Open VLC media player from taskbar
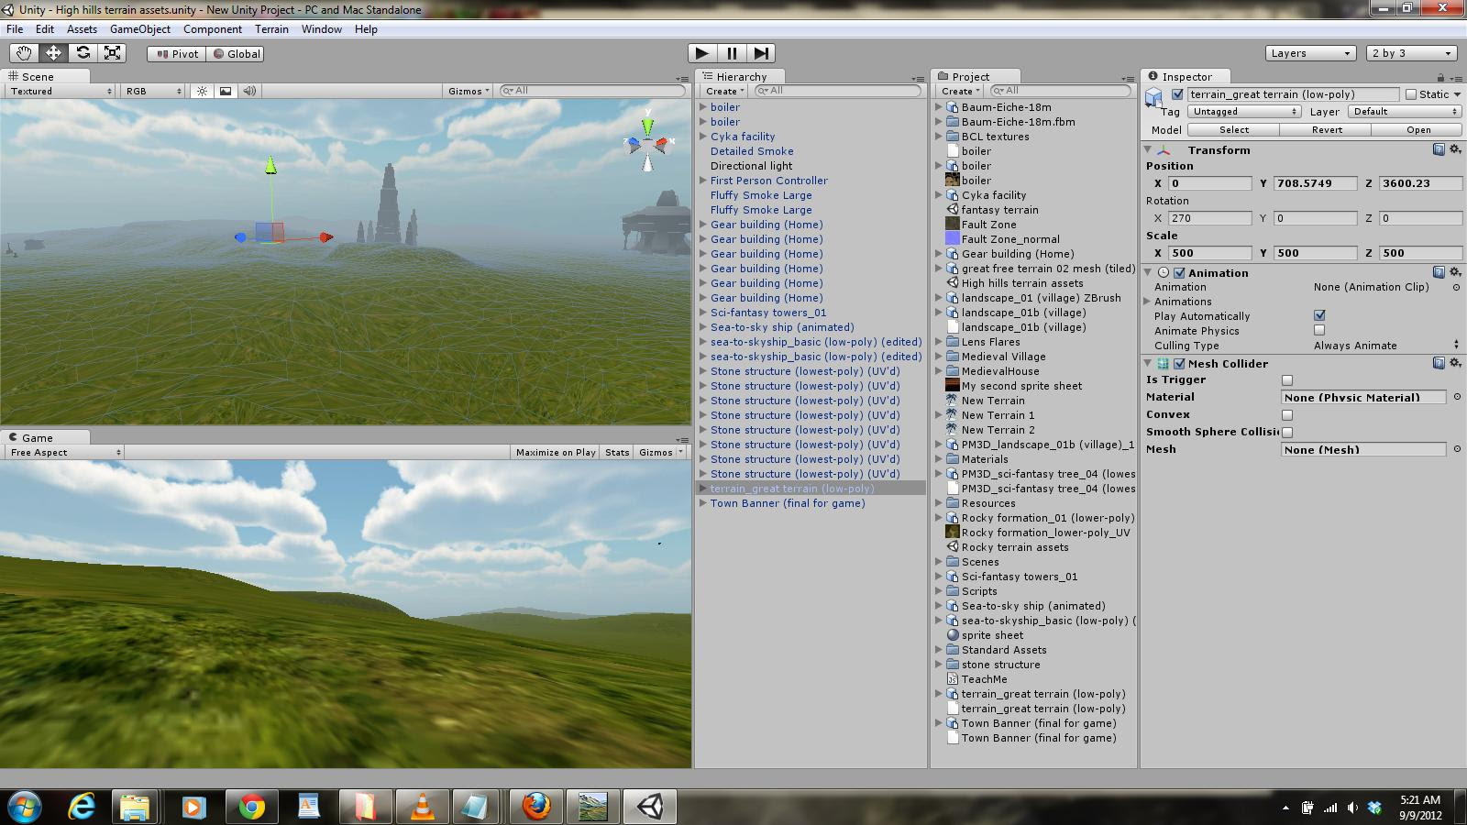 tap(422, 807)
